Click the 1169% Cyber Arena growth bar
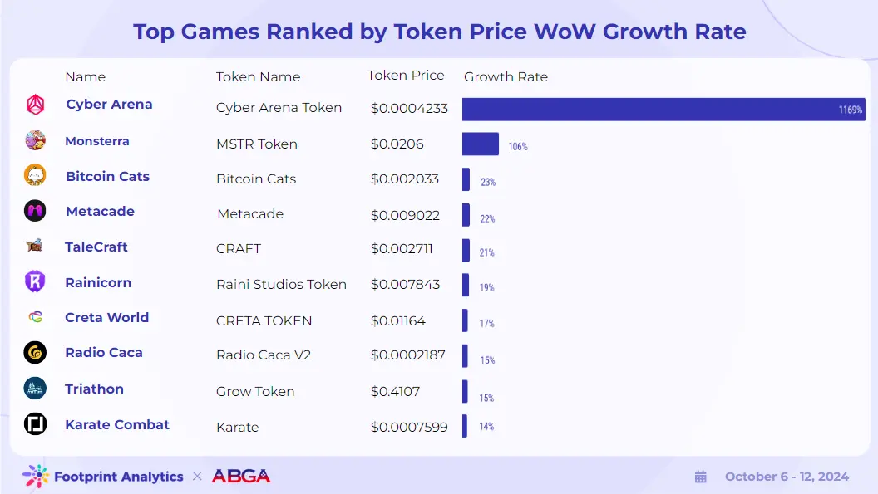 click(x=663, y=110)
